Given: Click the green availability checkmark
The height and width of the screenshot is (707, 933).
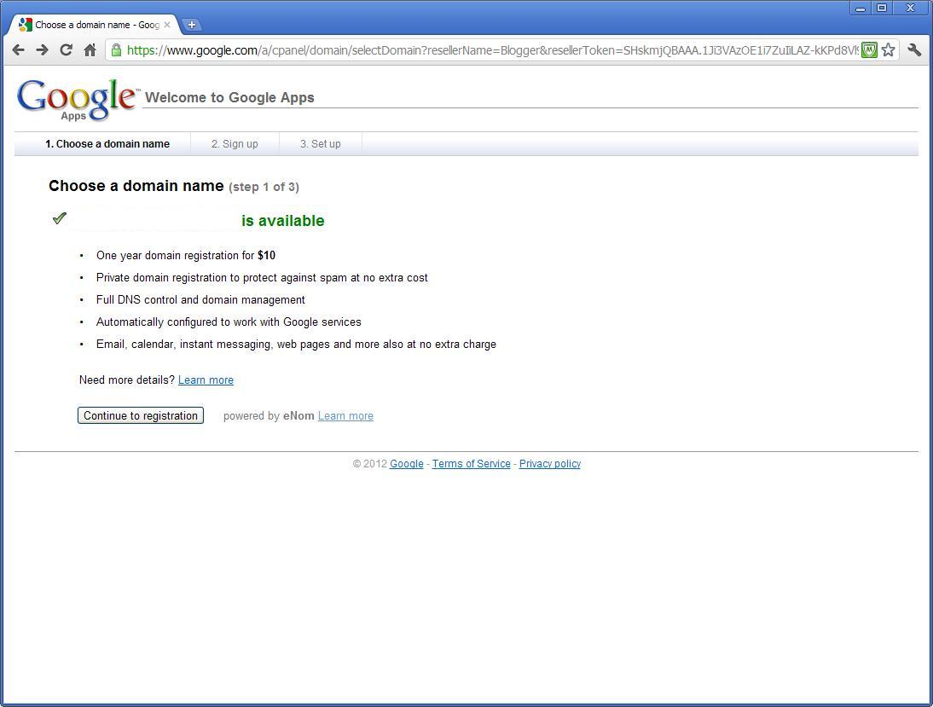Looking at the screenshot, I should pyautogui.click(x=60, y=218).
